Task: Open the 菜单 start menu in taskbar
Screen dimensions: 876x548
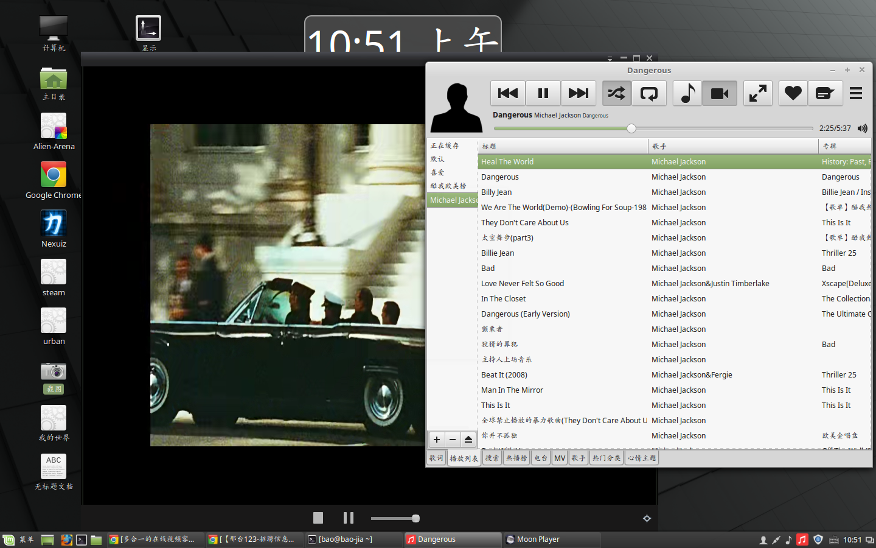Action: pyautogui.click(x=19, y=539)
